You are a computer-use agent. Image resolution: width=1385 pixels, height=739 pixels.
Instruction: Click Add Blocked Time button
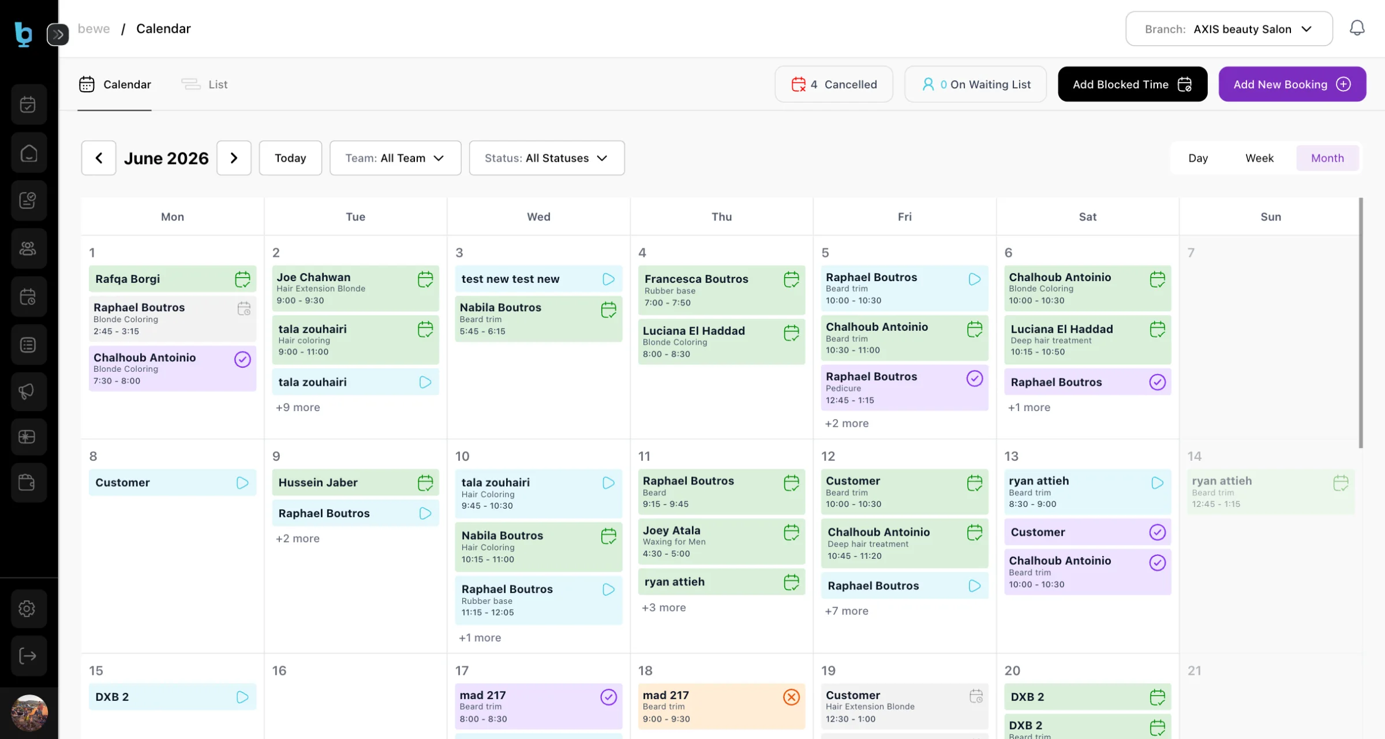pyautogui.click(x=1132, y=84)
